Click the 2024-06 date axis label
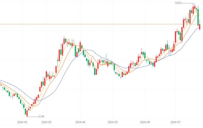The image size is (203, 128). 145,122
